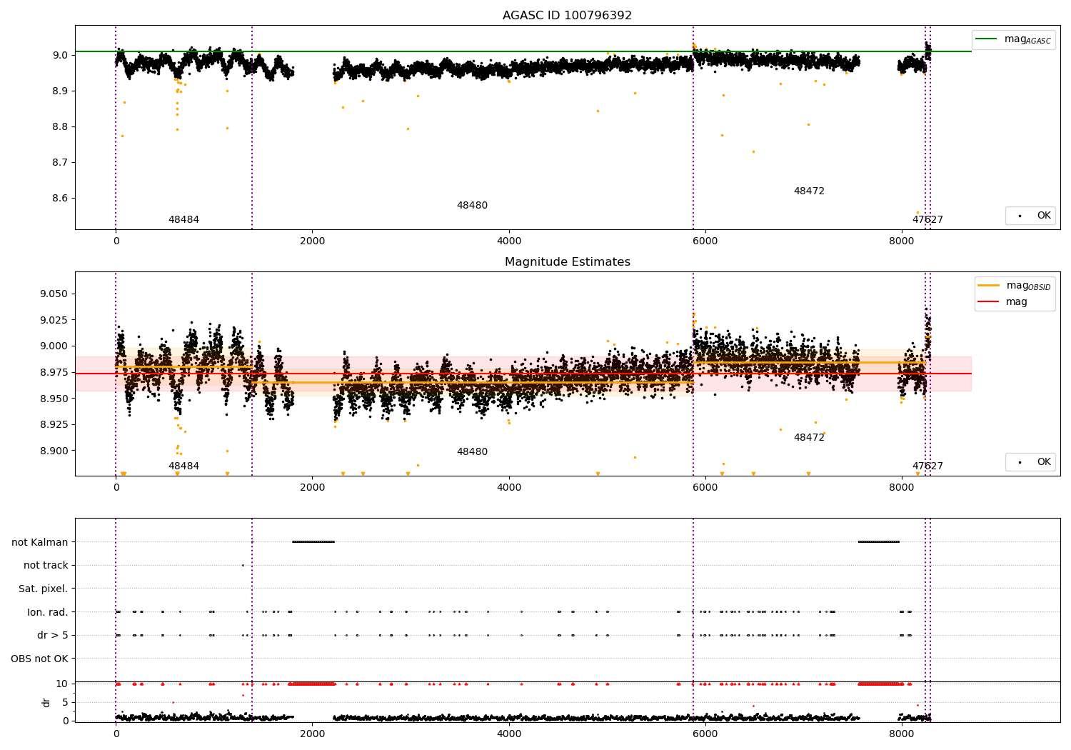Click the '4000' x-tick under top plot
The height and width of the screenshot is (750, 1071).
click(509, 241)
